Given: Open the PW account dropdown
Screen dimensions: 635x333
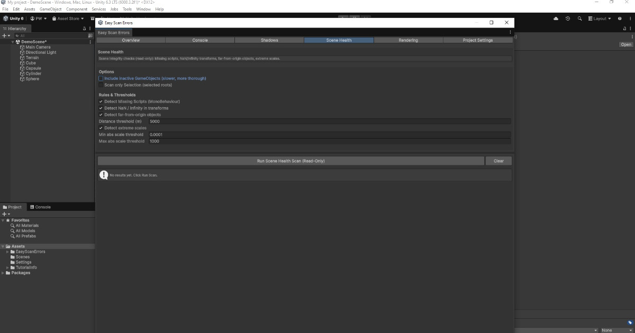Looking at the screenshot, I should pos(39,18).
